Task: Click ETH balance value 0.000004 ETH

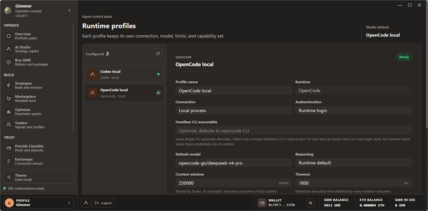Action: coord(372,205)
